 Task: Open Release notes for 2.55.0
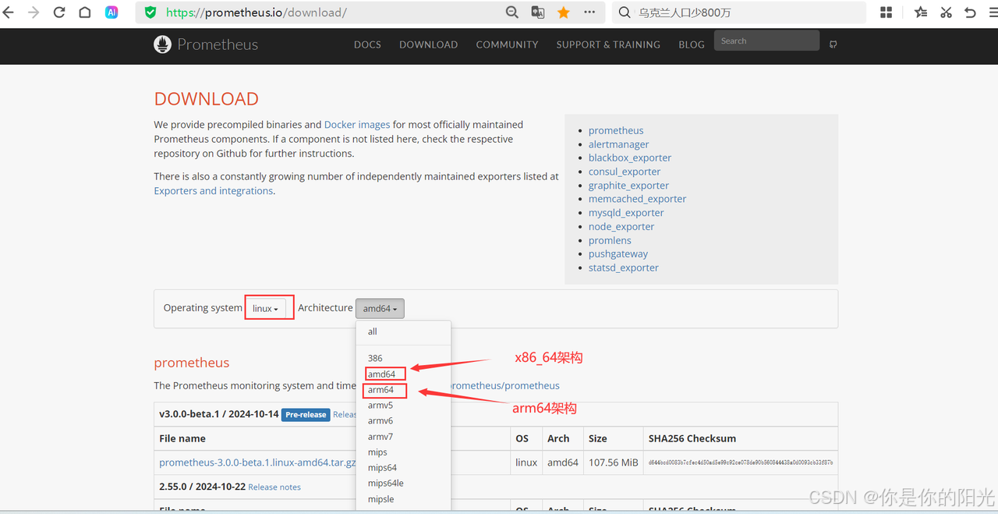coord(274,487)
